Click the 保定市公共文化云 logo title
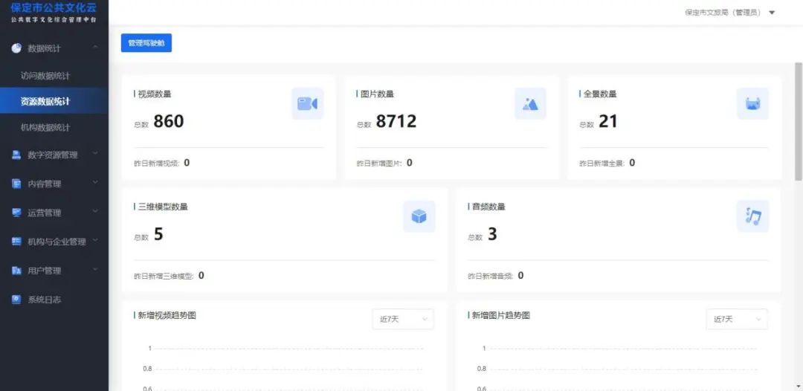Image resolution: width=803 pixels, height=391 pixels. coord(54,7)
